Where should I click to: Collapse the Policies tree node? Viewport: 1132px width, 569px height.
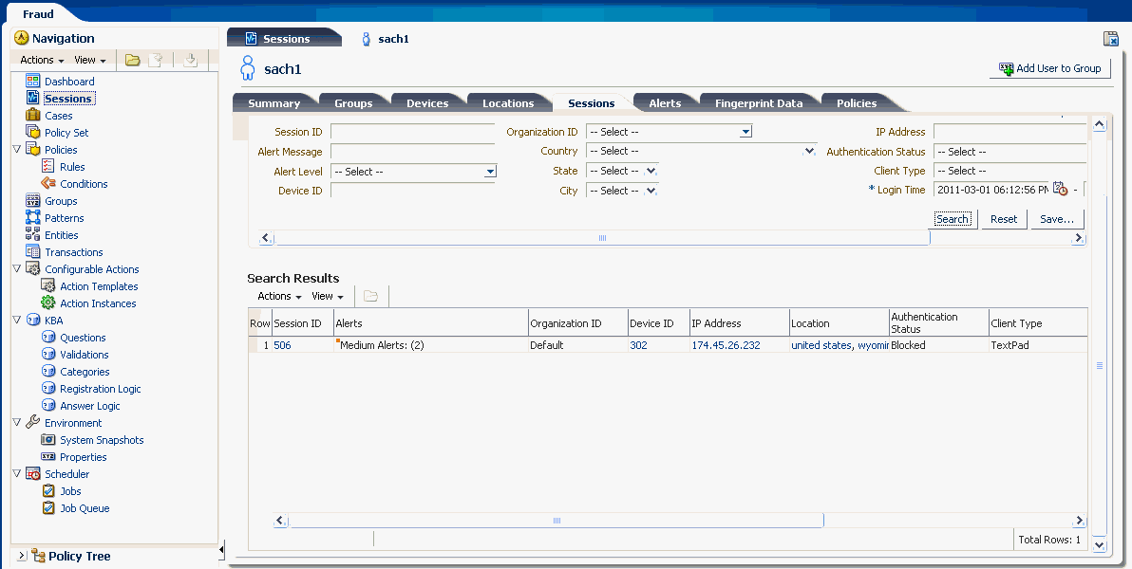(16, 149)
